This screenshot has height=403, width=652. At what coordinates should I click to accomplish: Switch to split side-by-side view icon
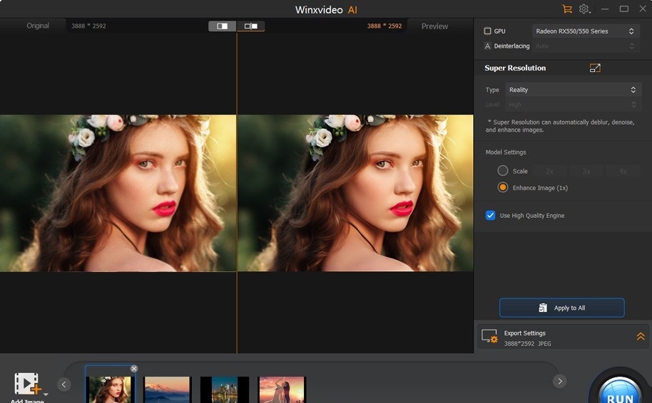(x=250, y=26)
